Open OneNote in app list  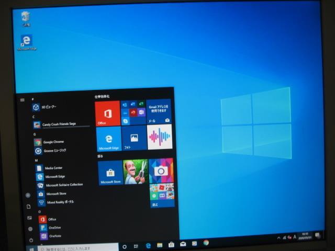51,236
